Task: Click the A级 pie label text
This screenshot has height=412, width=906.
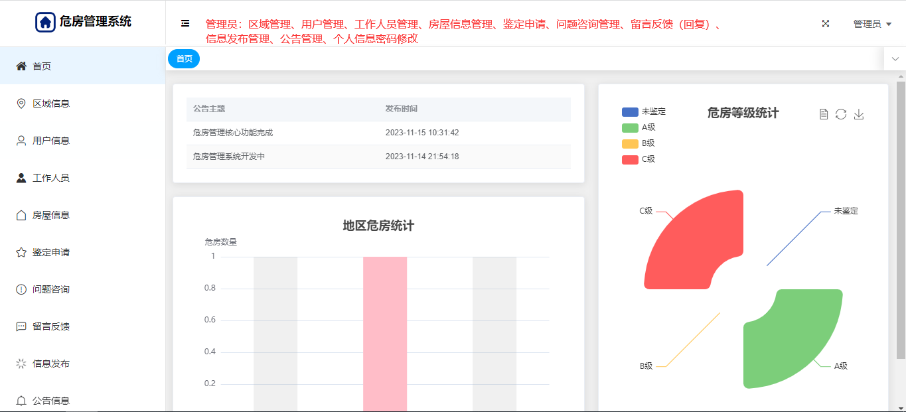Action: [841, 366]
